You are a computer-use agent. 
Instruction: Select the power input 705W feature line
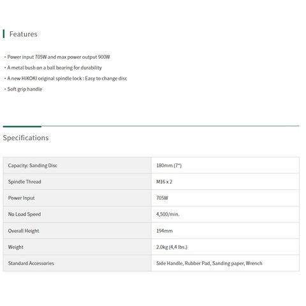[59, 57]
